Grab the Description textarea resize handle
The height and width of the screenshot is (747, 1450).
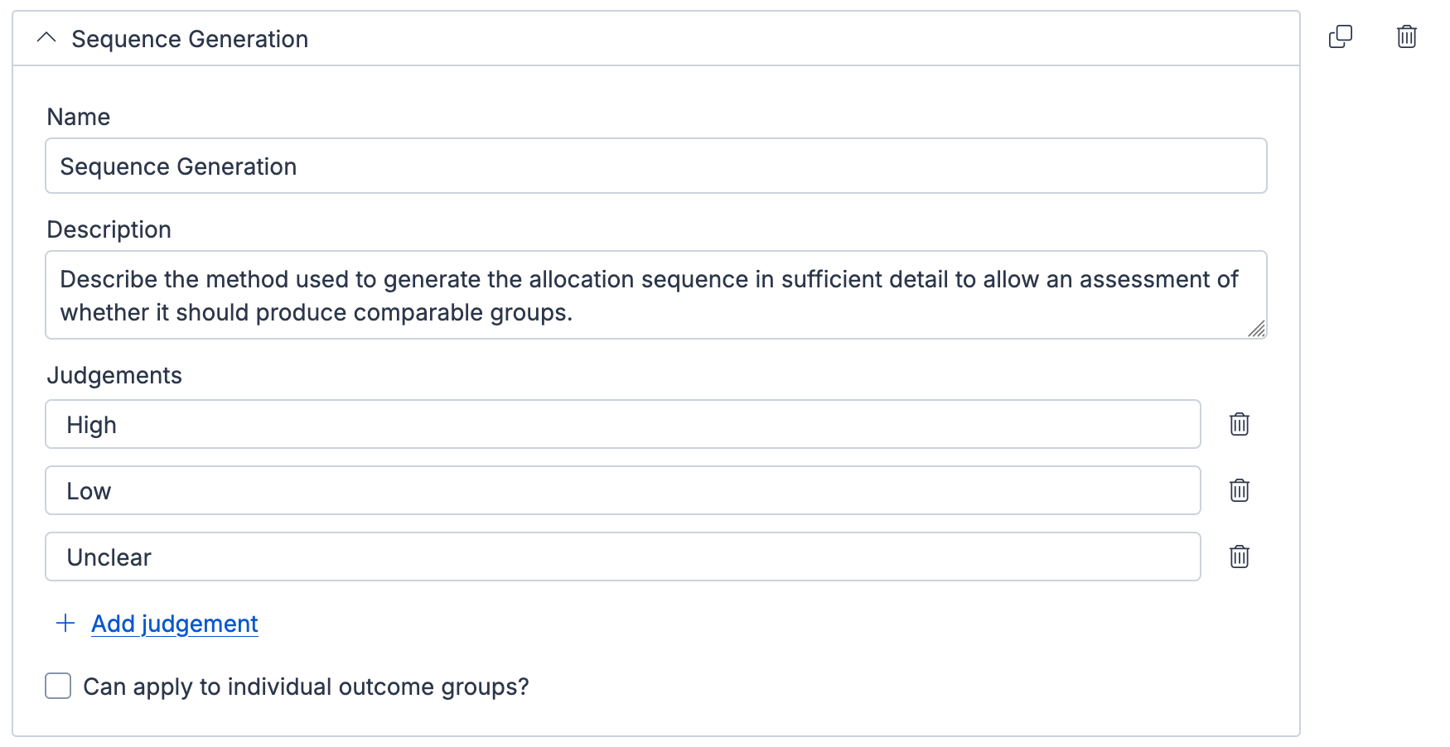1257,329
